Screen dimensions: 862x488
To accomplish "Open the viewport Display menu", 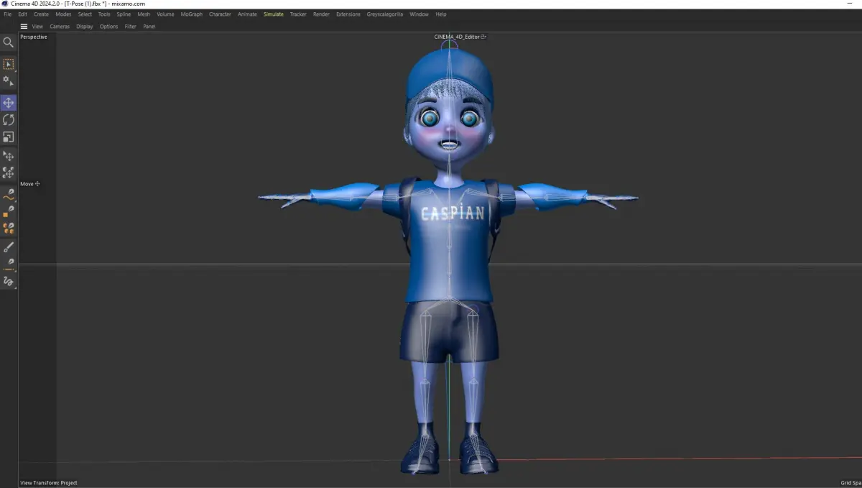I will 85,27.
